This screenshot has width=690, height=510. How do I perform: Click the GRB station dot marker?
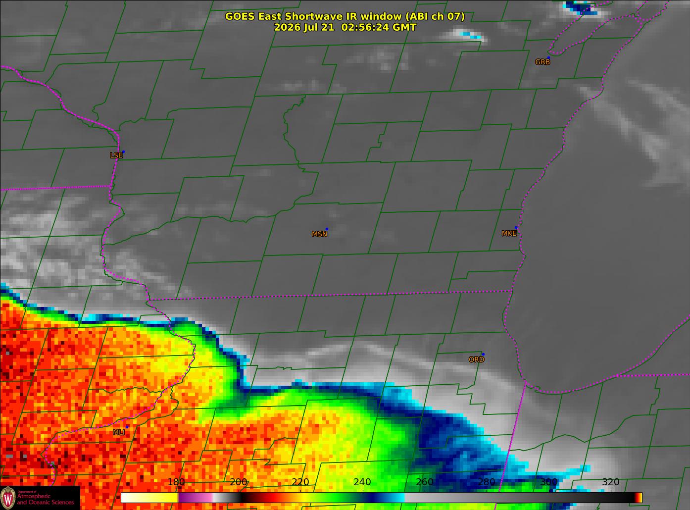[x=548, y=58]
